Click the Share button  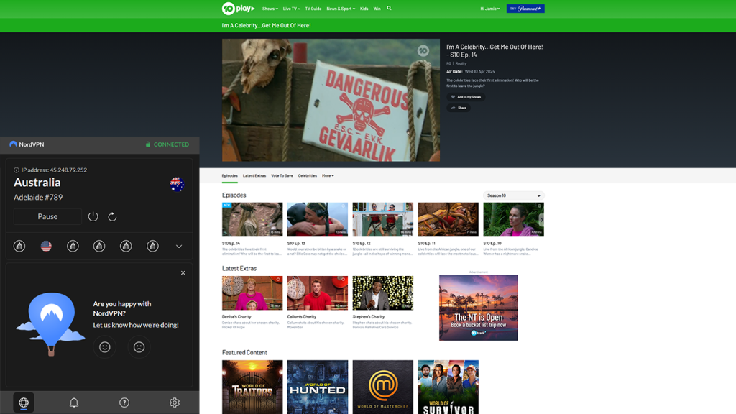459,108
